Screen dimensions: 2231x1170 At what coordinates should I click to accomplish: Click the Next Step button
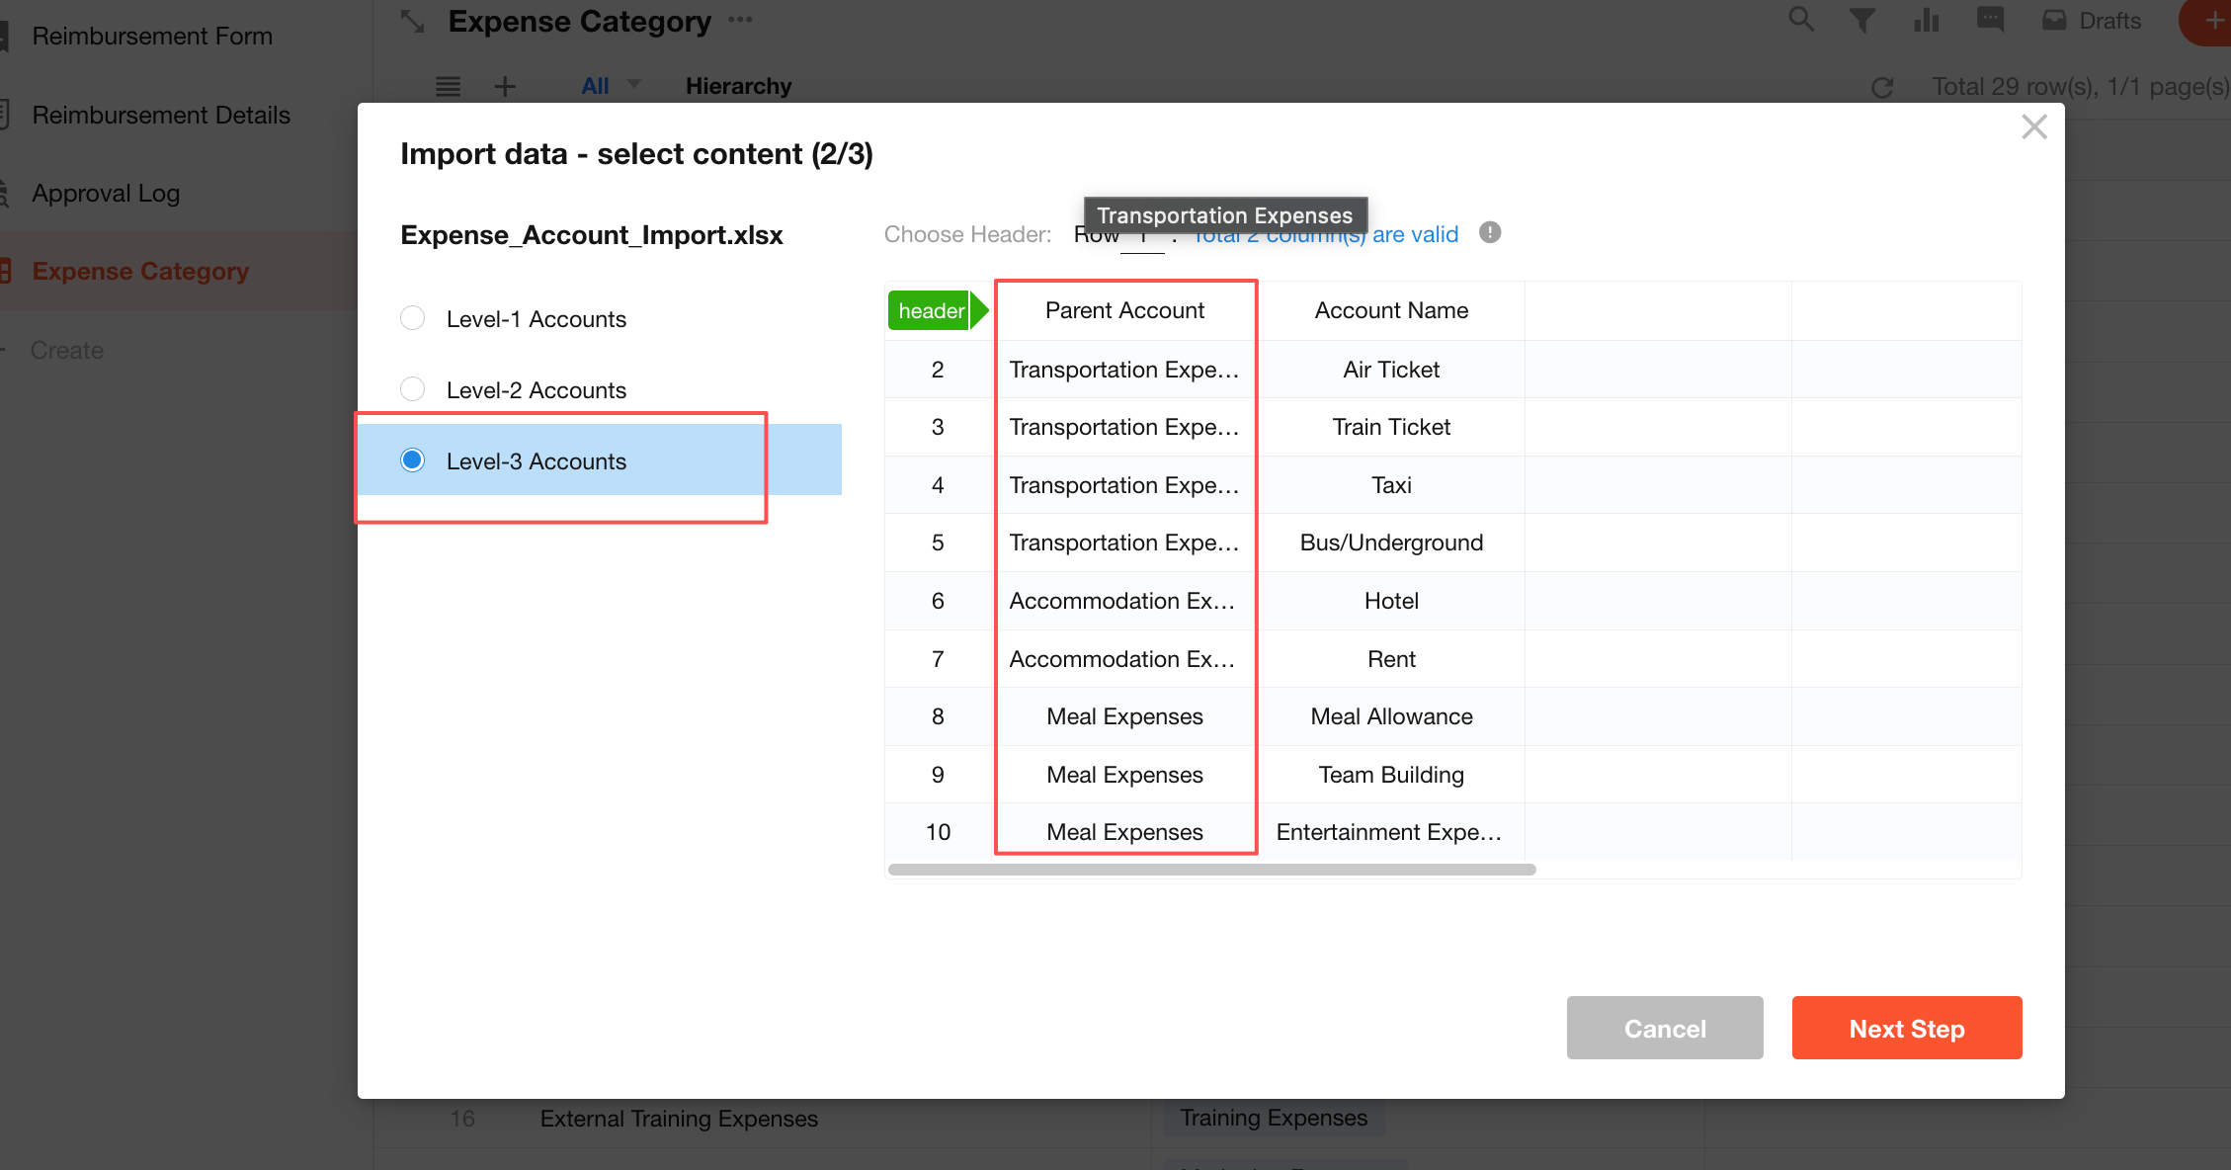pyautogui.click(x=1906, y=1028)
